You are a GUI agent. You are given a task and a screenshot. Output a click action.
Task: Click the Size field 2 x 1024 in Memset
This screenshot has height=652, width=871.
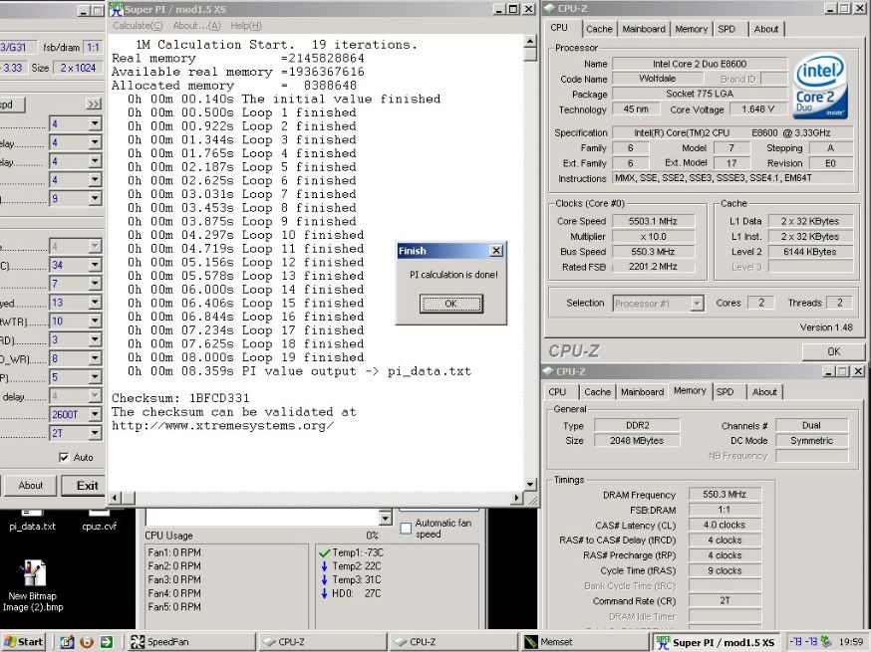point(78,68)
